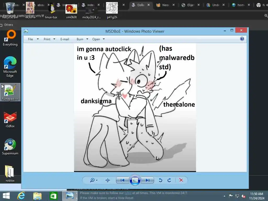The height and width of the screenshot is (201, 268).
Task: Launch the Everything search shortcut
Action: 10,38
